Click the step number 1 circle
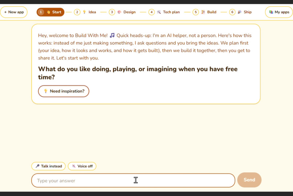 click(41, 12)
